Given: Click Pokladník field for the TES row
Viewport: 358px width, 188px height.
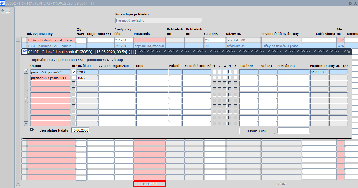Looking at the screenshot, I should click(150, 40).
